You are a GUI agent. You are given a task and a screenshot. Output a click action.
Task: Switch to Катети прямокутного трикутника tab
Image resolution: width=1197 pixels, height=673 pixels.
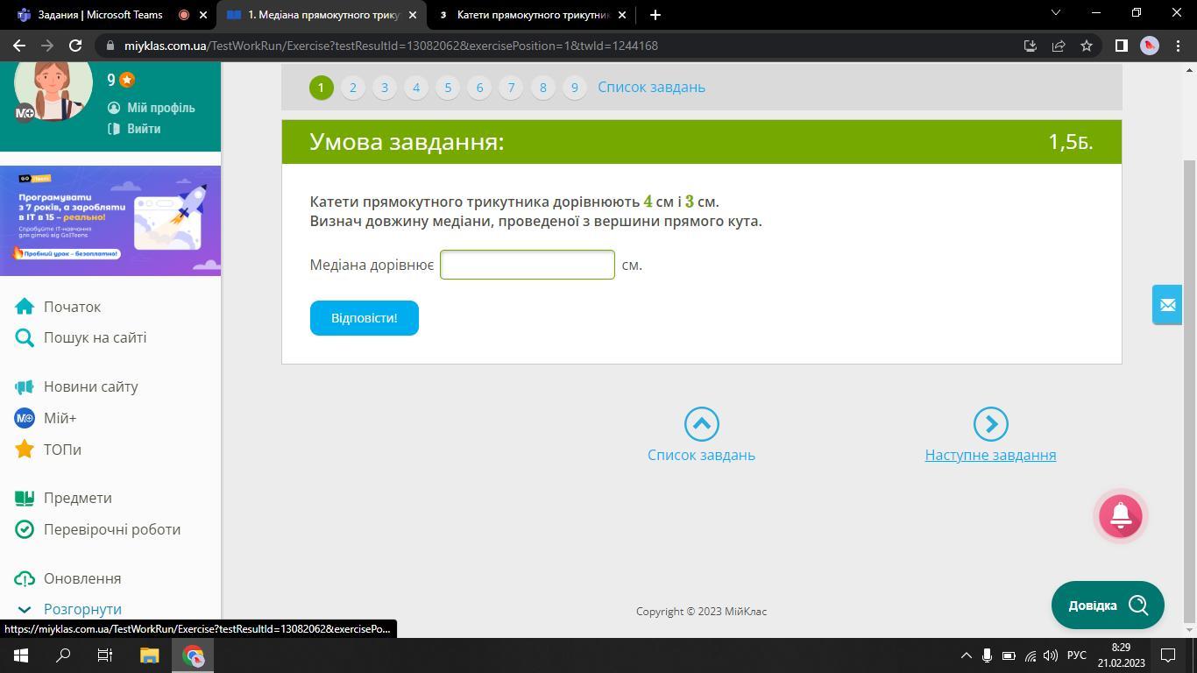click(533, 15)
